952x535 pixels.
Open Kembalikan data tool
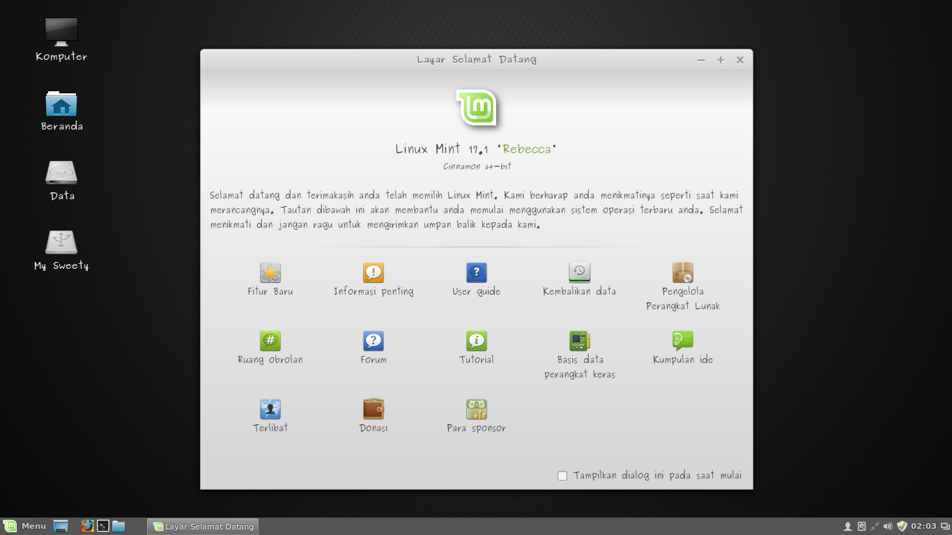coord(579,279)
